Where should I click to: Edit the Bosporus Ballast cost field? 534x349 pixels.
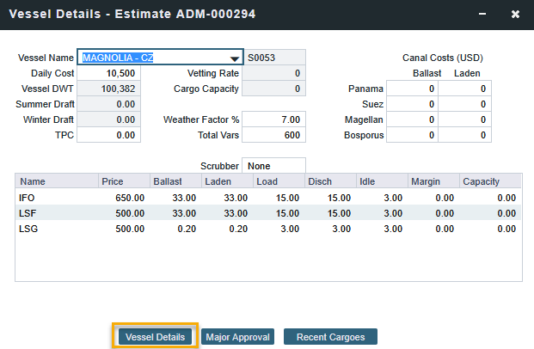click(412, 135)
